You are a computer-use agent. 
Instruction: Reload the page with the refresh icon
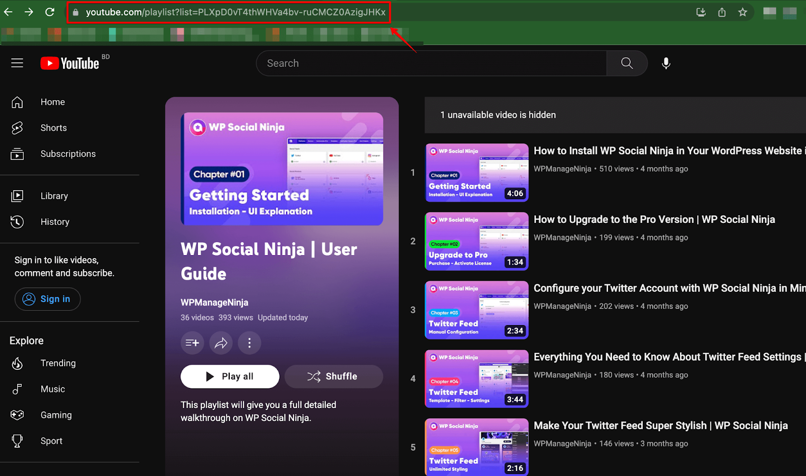(49, 12)
